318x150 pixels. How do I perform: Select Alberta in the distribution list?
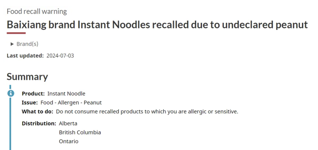(68, 123)
